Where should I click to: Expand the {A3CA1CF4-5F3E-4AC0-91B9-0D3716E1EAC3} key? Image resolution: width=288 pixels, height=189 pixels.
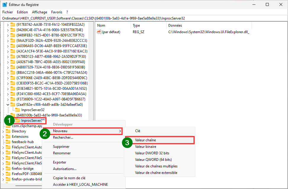(x=8, y=51)
